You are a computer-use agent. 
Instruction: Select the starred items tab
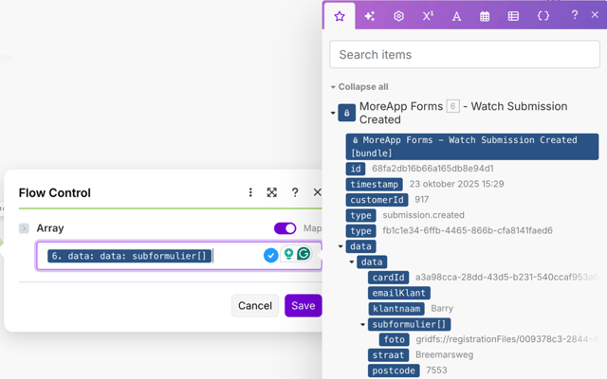pos(340,16)
